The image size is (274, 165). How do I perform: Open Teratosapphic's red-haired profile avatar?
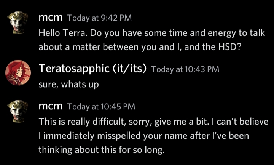pyautogui.click(x=19, y=72)
